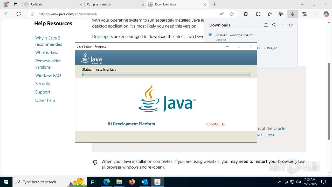The width and height of the screenshot is (332, 187).
Task: Open downloads folder icon in Downloads panel
Action: click(266, 25)
